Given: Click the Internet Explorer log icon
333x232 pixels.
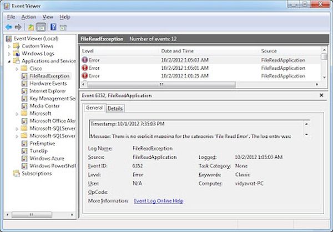Looking at the screenshot, I should point(24,91).
